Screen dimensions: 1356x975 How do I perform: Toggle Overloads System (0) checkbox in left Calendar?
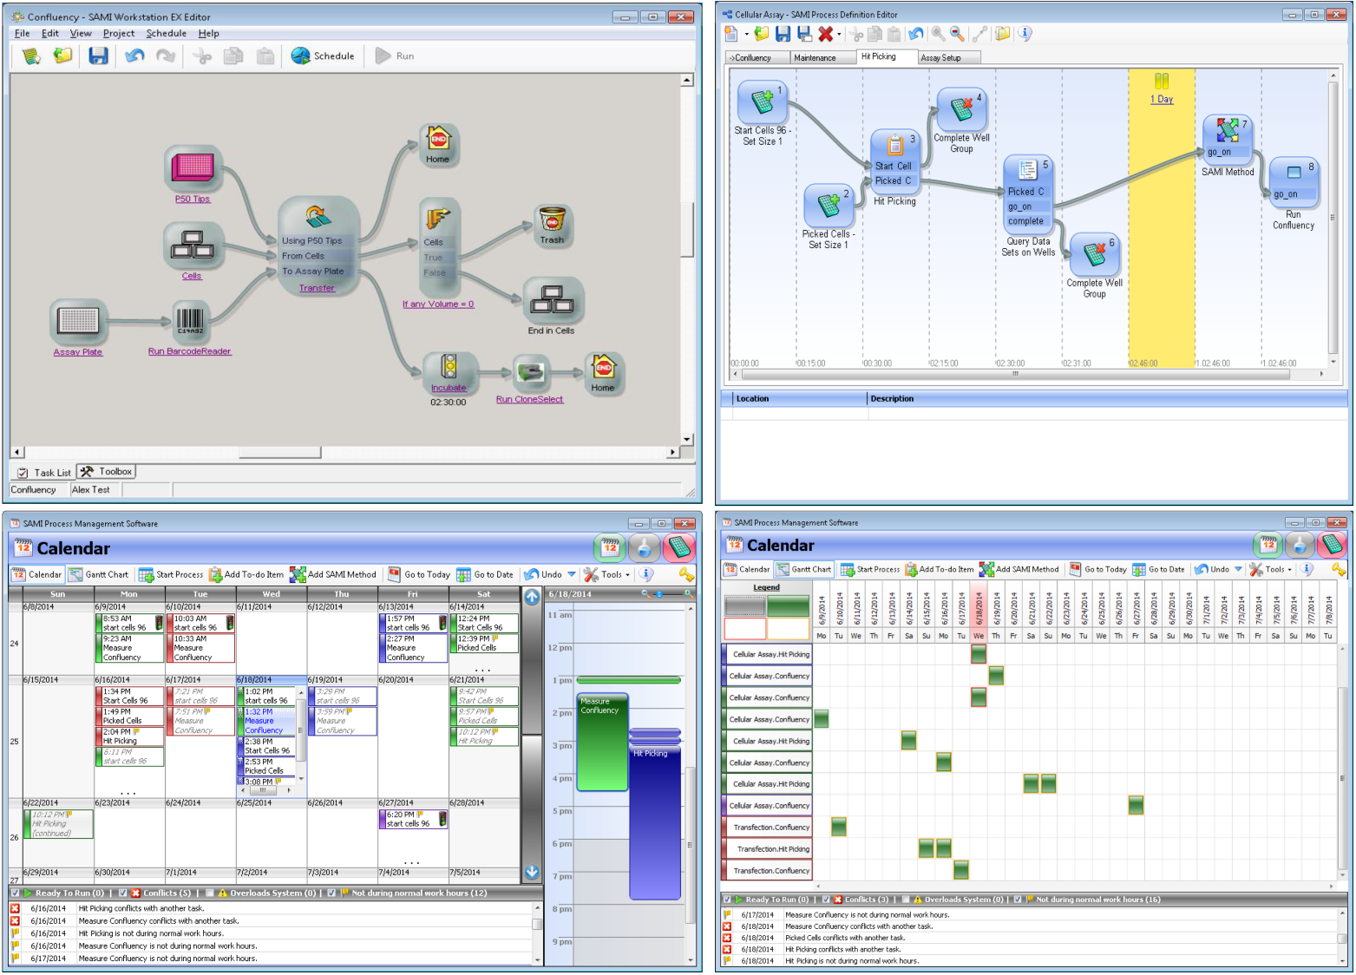pos(209,893)
